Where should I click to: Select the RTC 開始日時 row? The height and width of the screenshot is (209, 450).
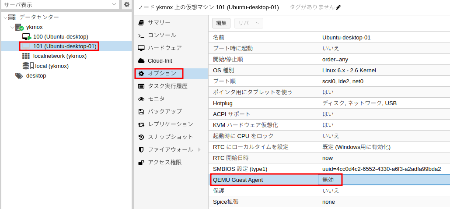click(329, 158)
